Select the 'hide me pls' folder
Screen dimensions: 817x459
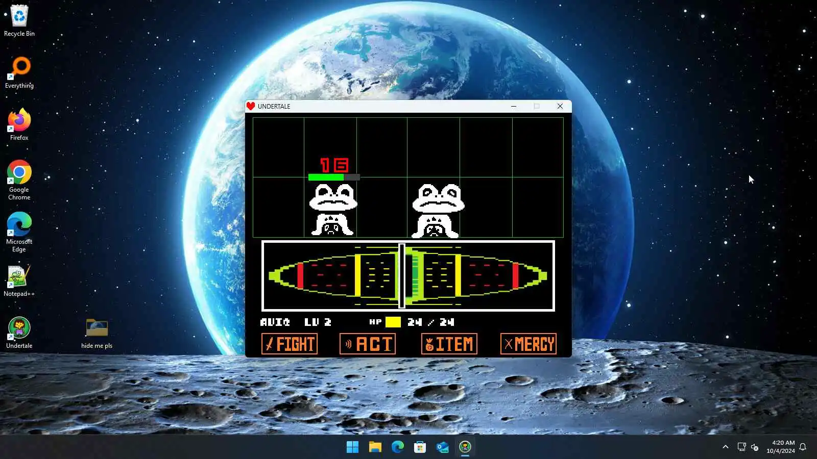pos(97,333)
